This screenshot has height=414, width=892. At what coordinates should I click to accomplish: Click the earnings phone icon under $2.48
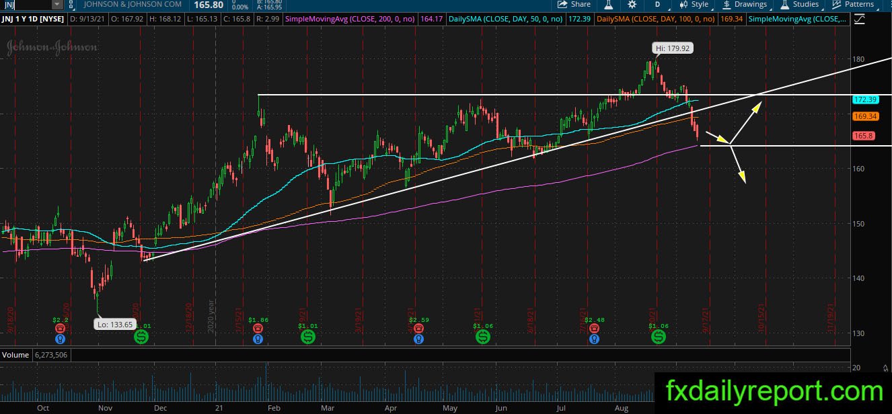point(594,329)
